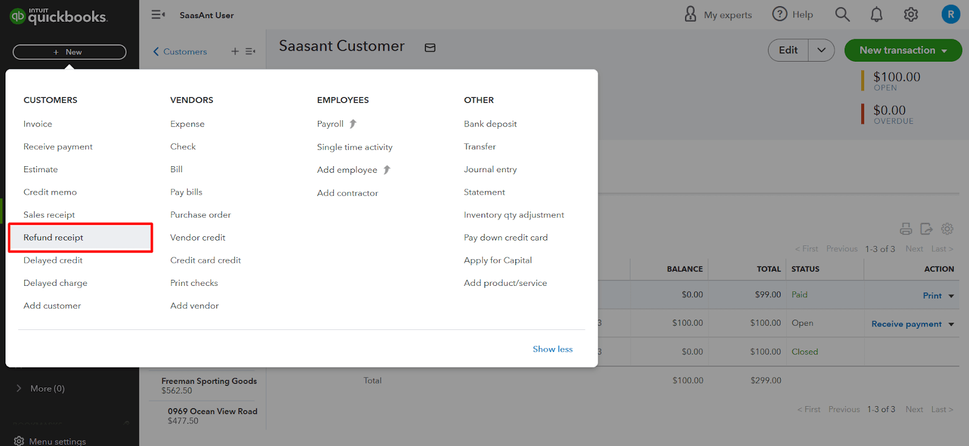This screenshot has height=446, width=969.
Task: Click the QuickBooks logo
Action: point(59,16)
